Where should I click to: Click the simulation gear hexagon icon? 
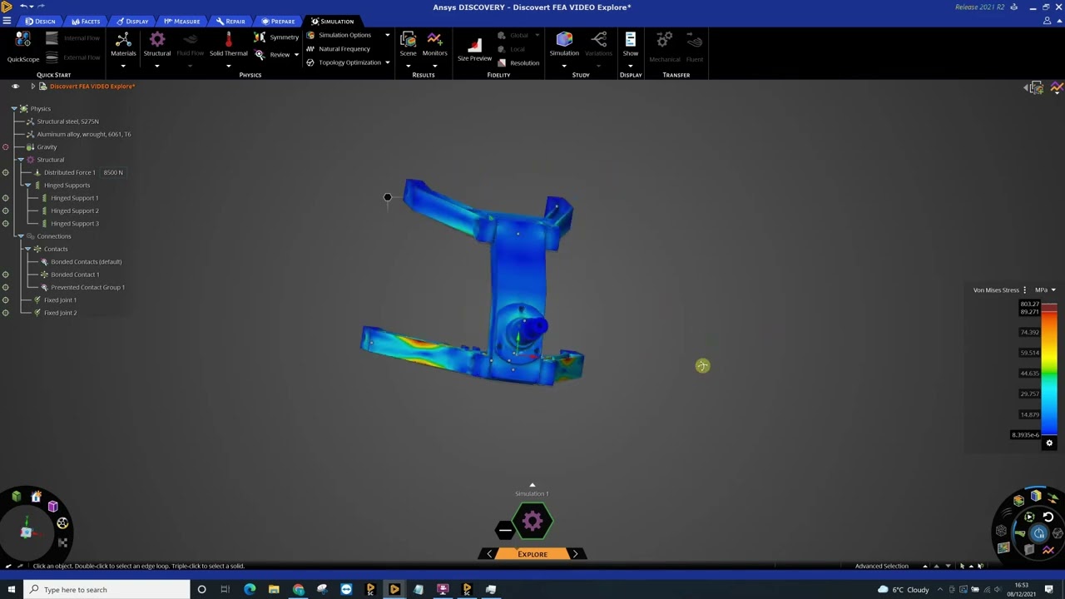(x=532, y=522)
